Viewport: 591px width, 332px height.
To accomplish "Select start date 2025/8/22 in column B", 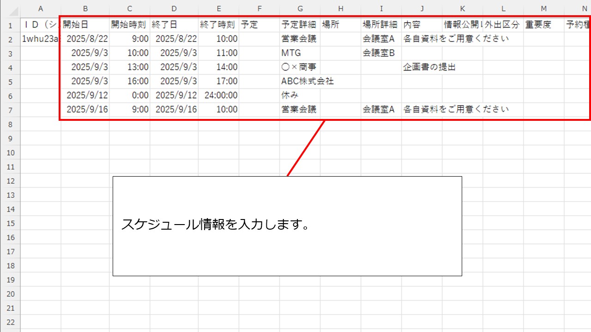I will click(85, 39).
